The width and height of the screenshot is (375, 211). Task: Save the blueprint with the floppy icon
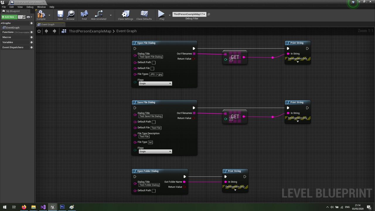pos(60,15)
